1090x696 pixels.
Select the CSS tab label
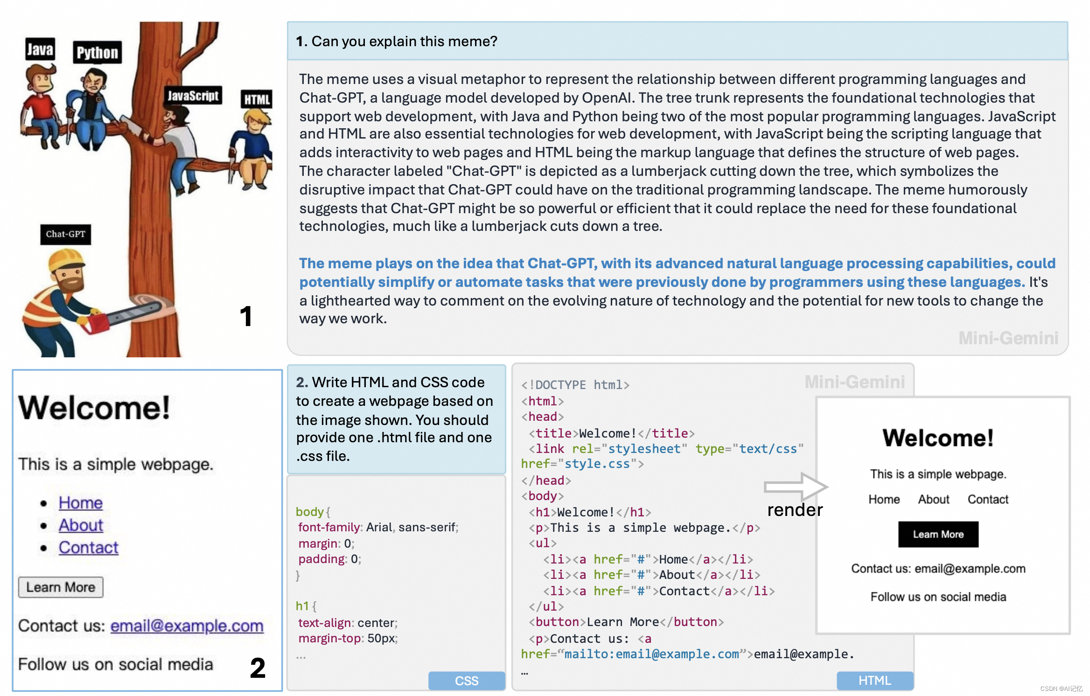[466, 681]
